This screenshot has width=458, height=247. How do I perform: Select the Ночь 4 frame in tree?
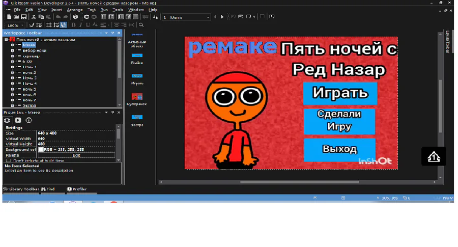(30, 84)
